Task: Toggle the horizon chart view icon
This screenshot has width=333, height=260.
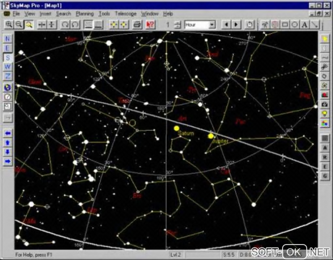Action: (x=88, y=24)
